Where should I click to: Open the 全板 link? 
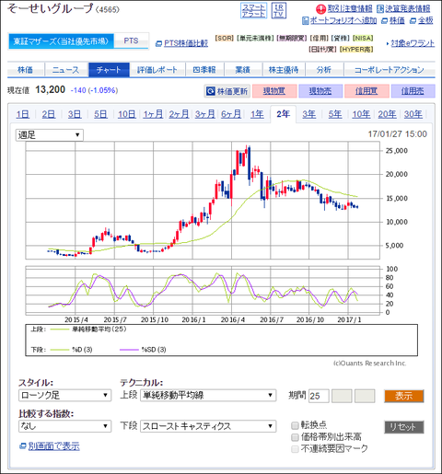pos(425,20)
